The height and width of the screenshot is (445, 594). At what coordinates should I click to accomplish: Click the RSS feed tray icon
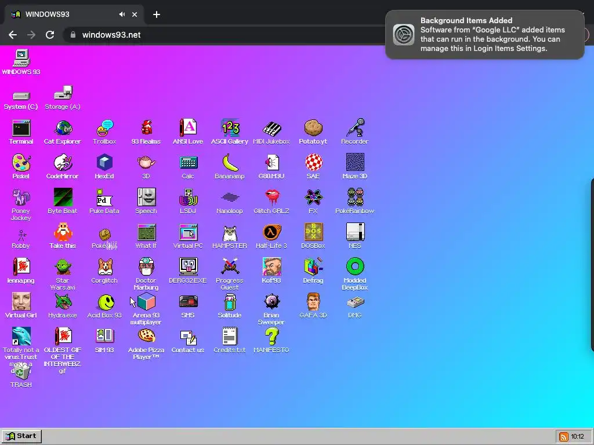[564, 437]
